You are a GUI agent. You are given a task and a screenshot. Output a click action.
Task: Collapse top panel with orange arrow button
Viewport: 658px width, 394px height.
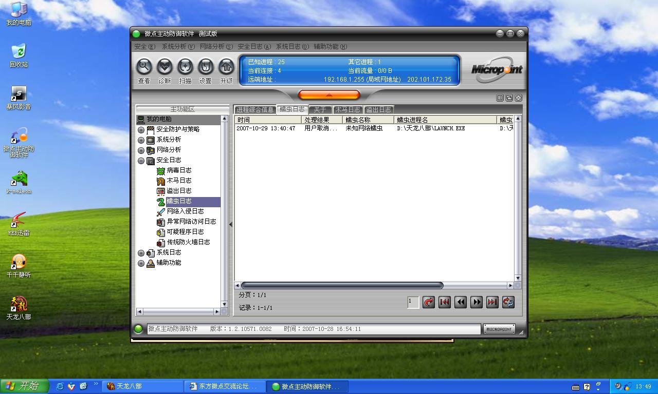329,95
